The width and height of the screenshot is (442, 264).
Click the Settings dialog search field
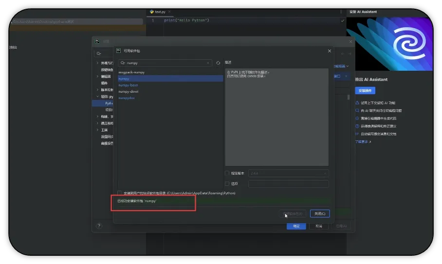(104, 53)
